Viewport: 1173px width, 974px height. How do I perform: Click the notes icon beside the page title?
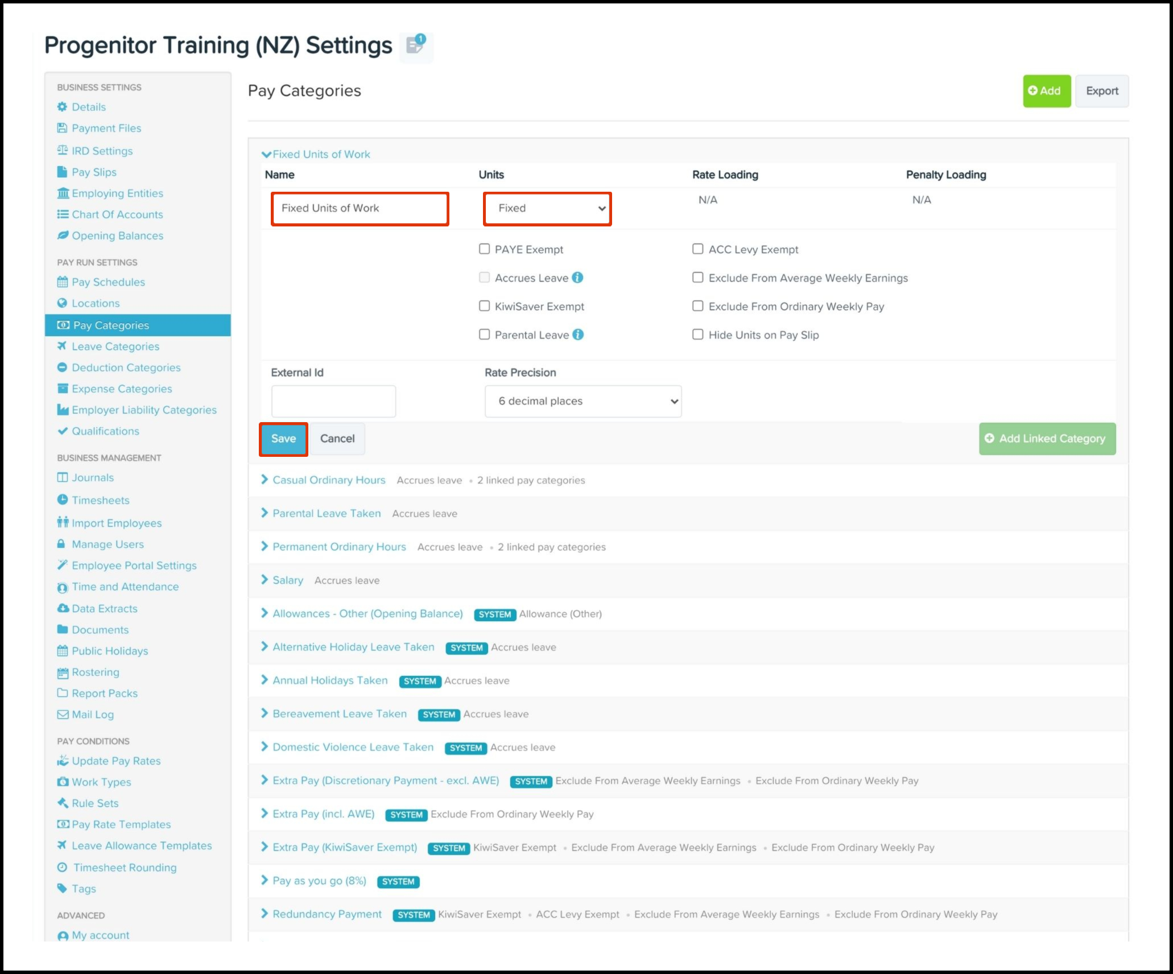coord(416,46)
